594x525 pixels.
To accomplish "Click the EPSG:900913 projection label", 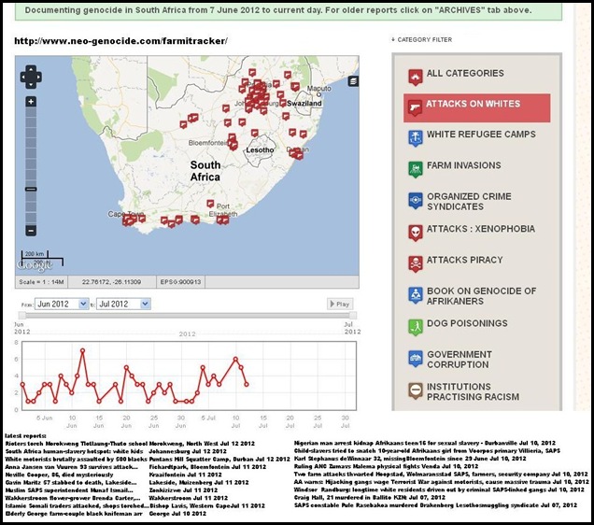I will (x=180, y=282).
